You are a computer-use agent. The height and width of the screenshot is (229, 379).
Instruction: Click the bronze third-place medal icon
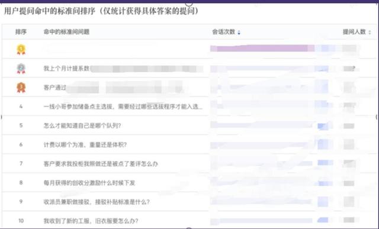click(x=21, y=88)
